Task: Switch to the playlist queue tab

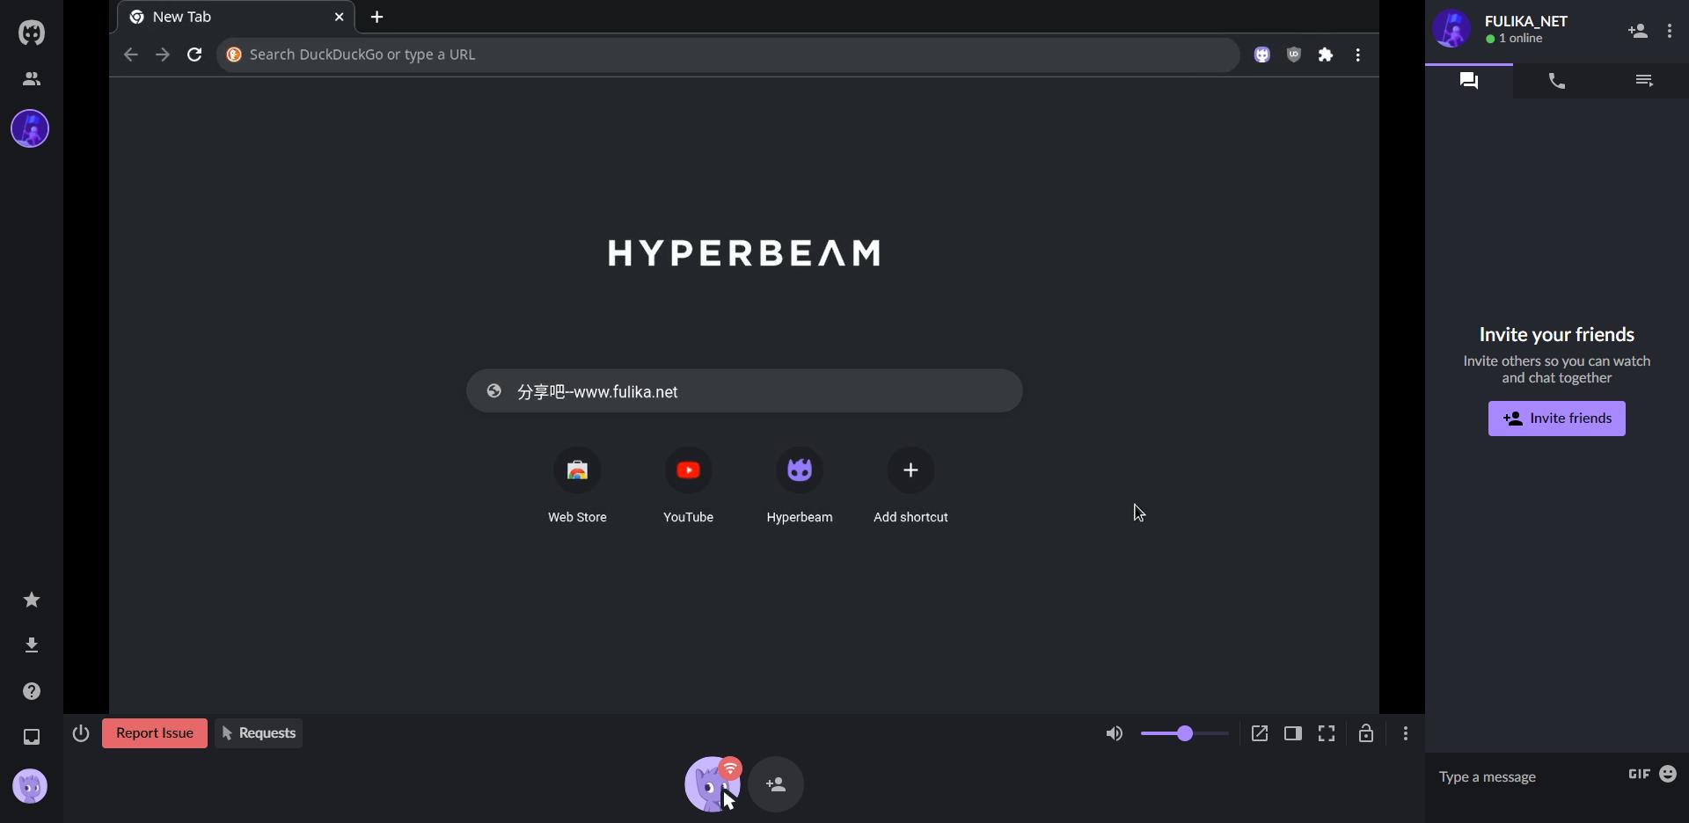Action: (1644, 81)
